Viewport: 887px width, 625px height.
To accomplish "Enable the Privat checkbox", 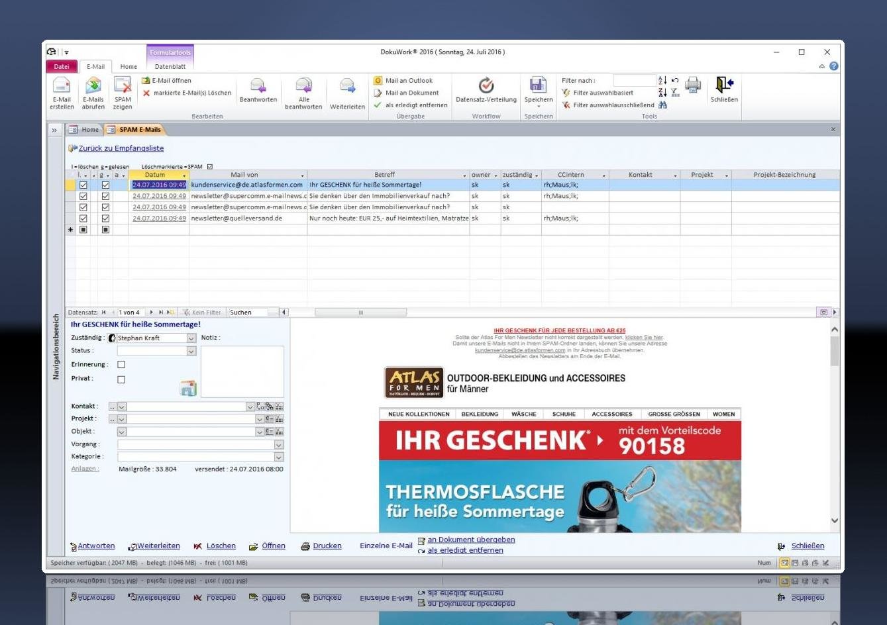I will click(x=121, y=380).
